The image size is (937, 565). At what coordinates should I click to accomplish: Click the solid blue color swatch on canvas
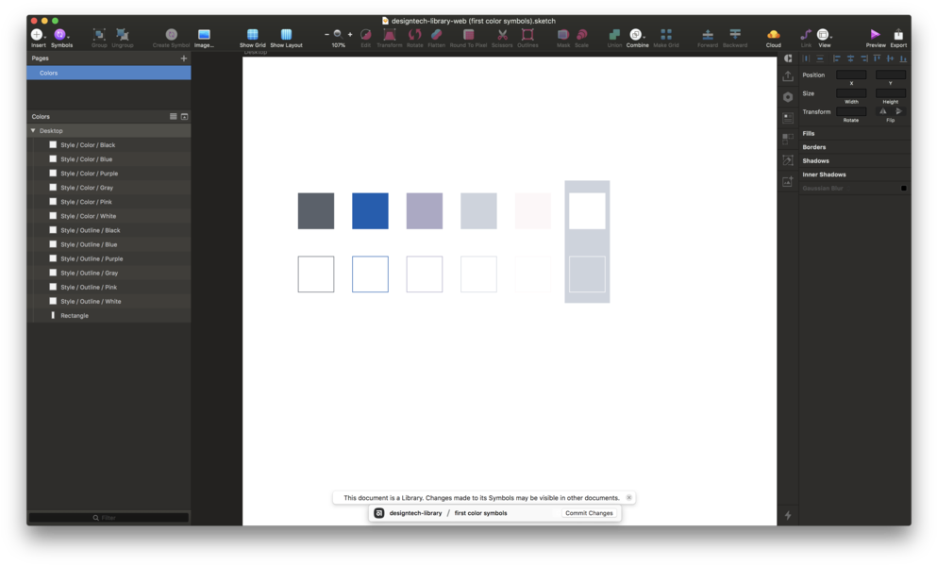pyautogui.click(x=370, y=211)
